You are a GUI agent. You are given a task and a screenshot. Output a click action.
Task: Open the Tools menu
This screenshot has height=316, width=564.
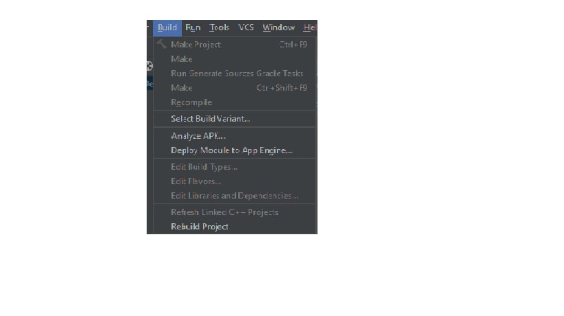(220, 27)
